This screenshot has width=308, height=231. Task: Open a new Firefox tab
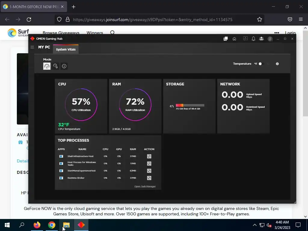point(73,7)
